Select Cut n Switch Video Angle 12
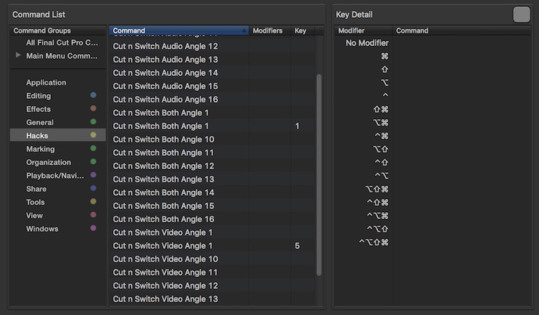This screenshot has height=315, width=539. point(165,286)
